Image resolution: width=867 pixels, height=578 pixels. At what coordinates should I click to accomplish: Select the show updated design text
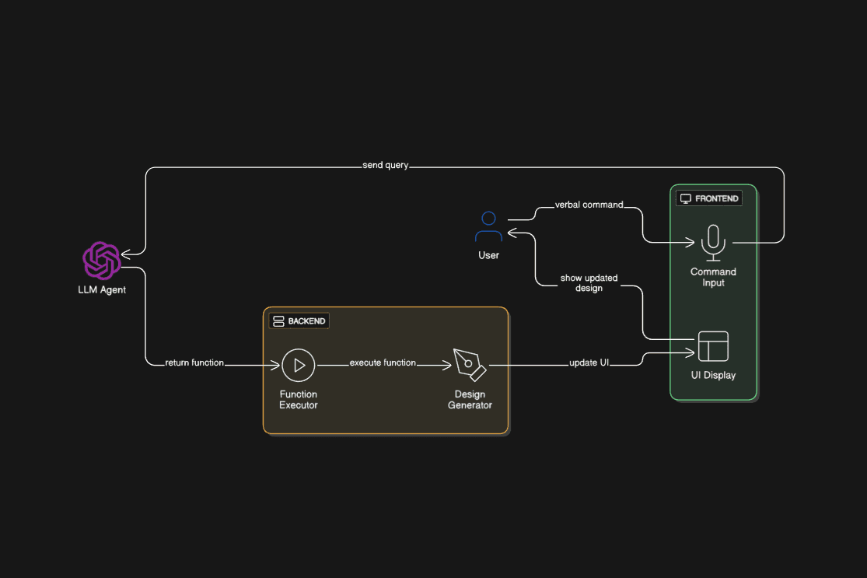[589, 282]
